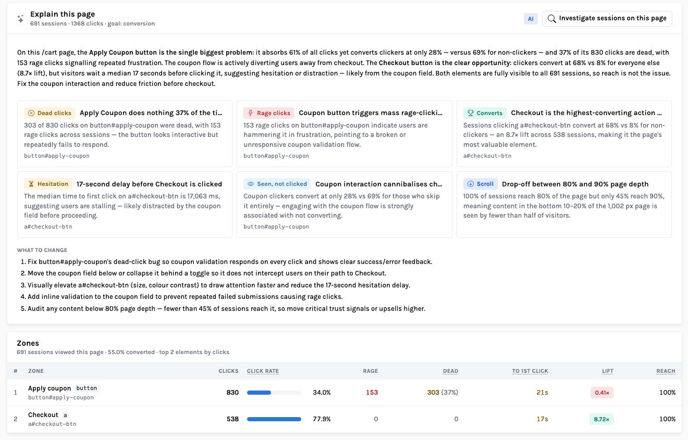The height and width of the screenshot is (440, 688).
Task: Click the 77.9% click rate value
Action: 322,419
